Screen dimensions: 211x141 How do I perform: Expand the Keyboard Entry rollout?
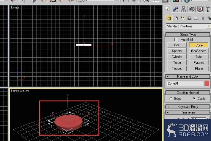click(188, 107)
